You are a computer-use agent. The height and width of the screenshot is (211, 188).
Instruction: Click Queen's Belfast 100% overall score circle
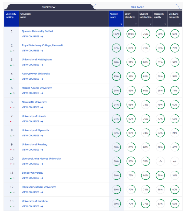[x=116, y=34]
